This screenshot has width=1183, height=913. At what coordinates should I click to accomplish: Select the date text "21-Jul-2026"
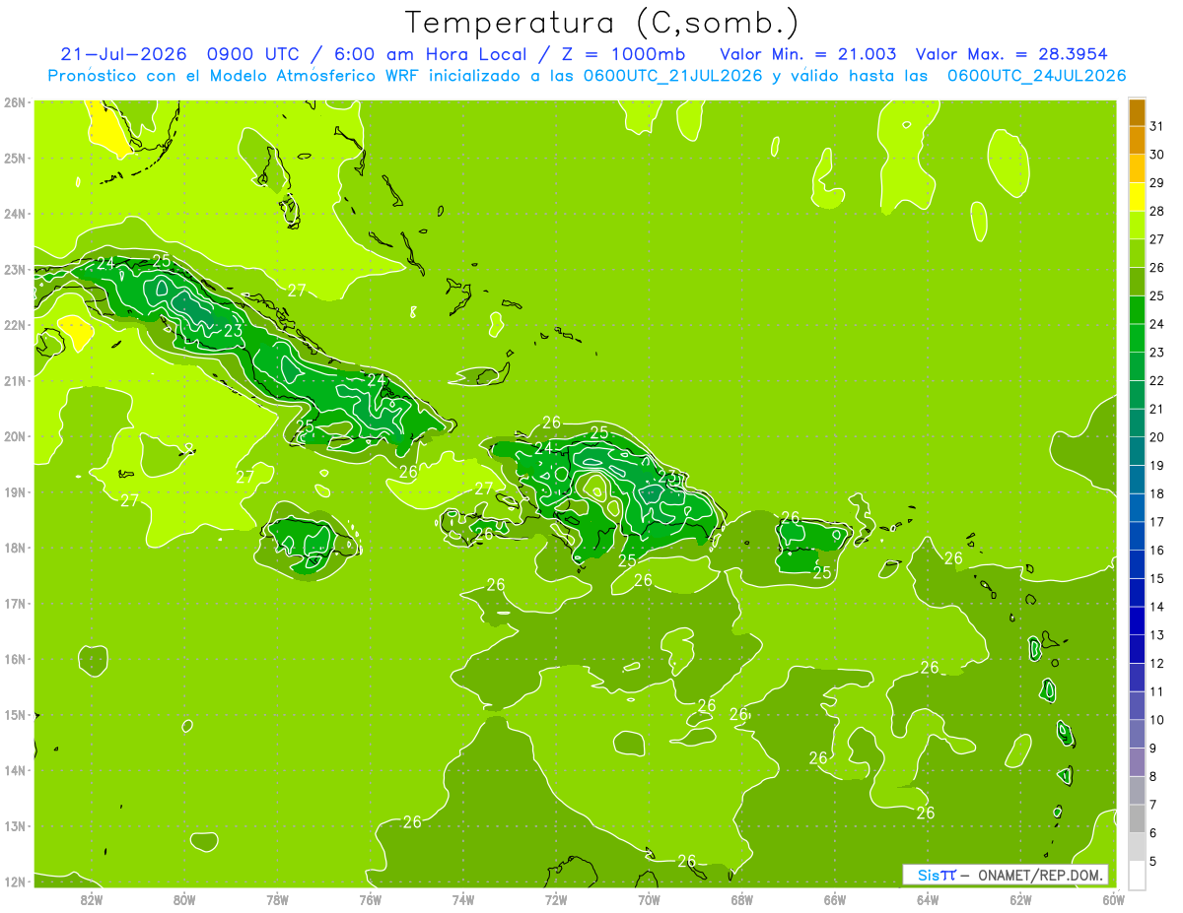[x=124, y=54]
